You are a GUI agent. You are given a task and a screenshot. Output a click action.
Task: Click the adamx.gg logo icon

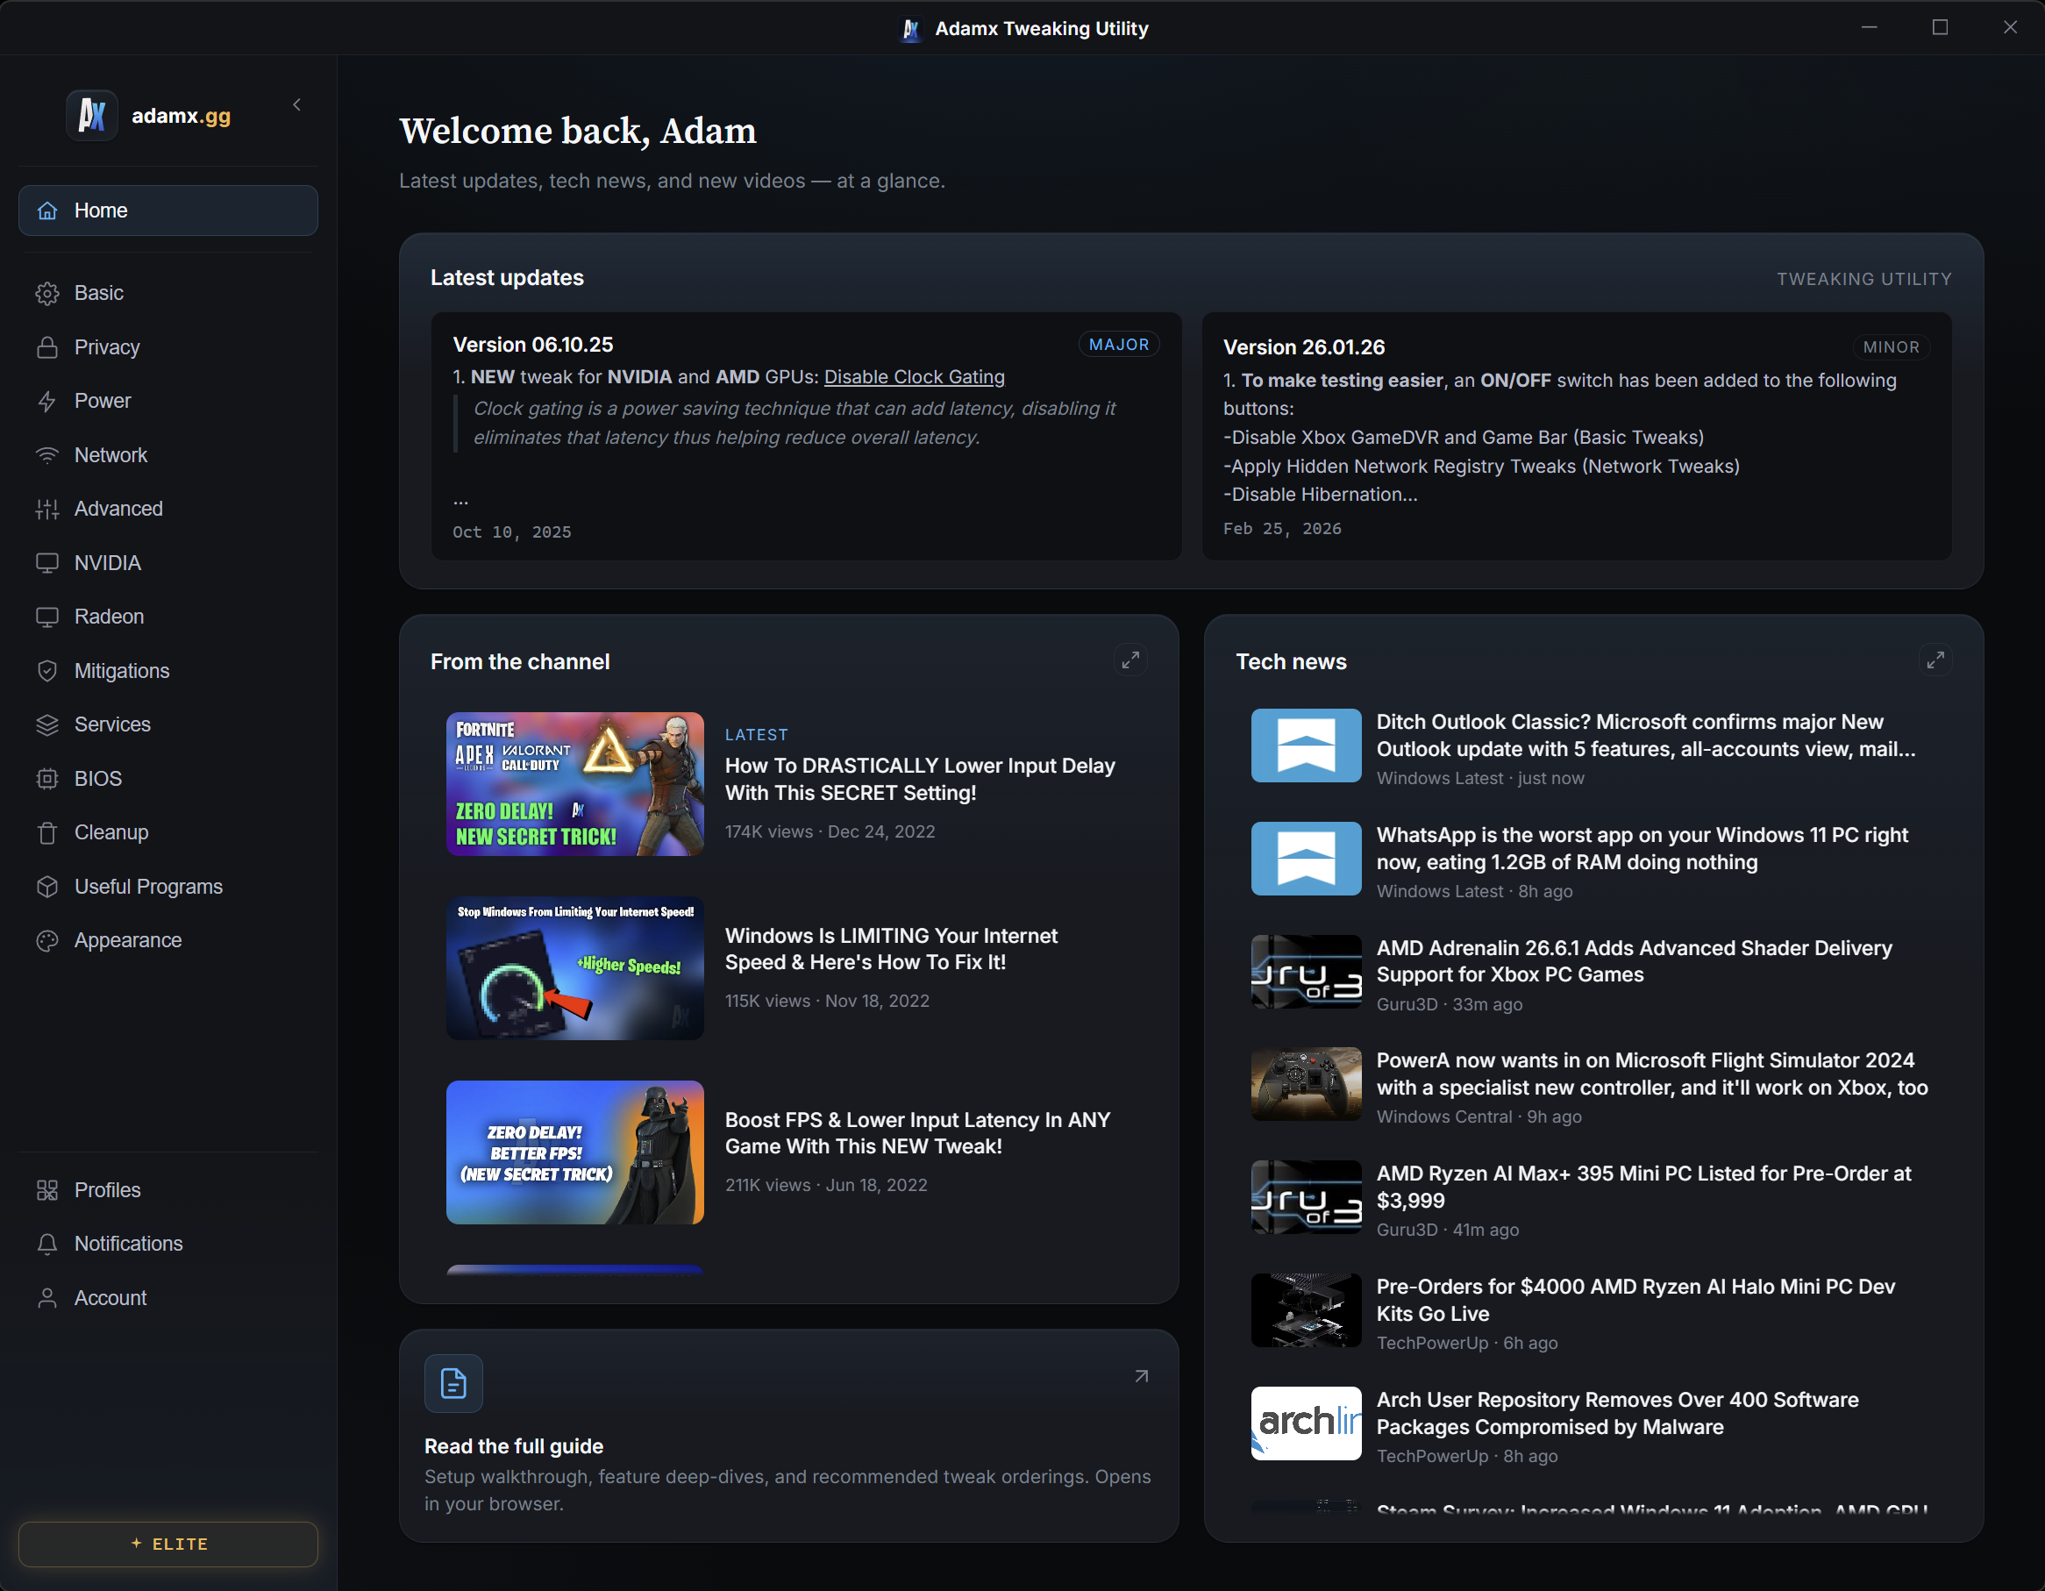pyautogui.click(x=92, y=115)
